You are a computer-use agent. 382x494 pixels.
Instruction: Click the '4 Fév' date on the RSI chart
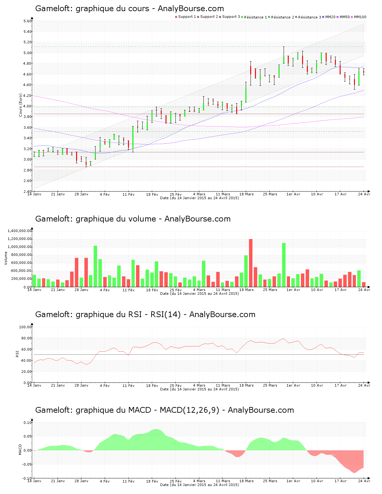pyautogui.click(x=105, y=385)
